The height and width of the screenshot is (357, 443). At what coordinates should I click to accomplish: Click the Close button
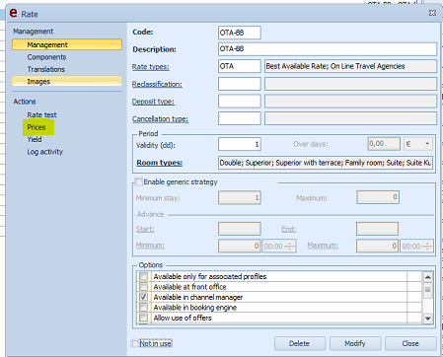[x=410, y=343]
